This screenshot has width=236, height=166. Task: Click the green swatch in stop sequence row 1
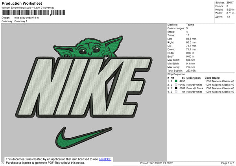176,81
